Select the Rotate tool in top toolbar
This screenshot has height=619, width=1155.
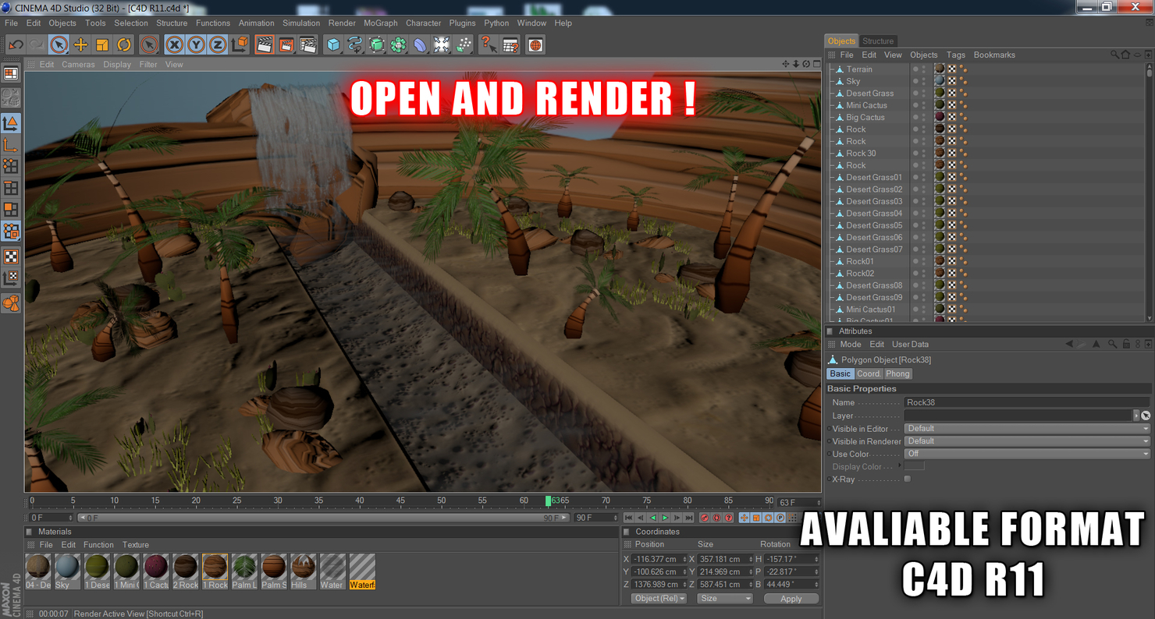[x=124, y=45]
